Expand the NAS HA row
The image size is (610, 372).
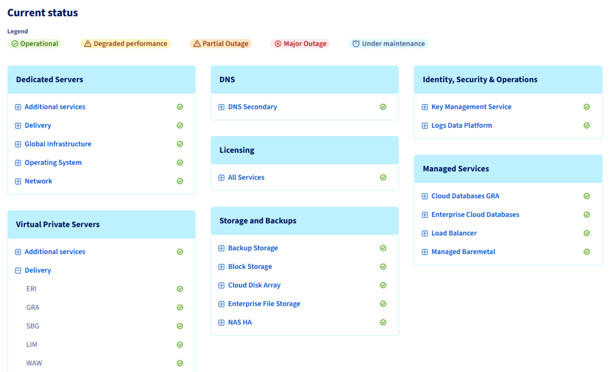222,323
